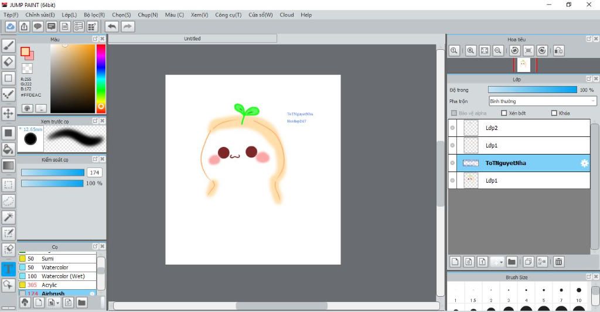Delete the selected layer with trash icon
The width and height of the screenshot is (600, 312).
pyautogui.click(x=558, y=262)
